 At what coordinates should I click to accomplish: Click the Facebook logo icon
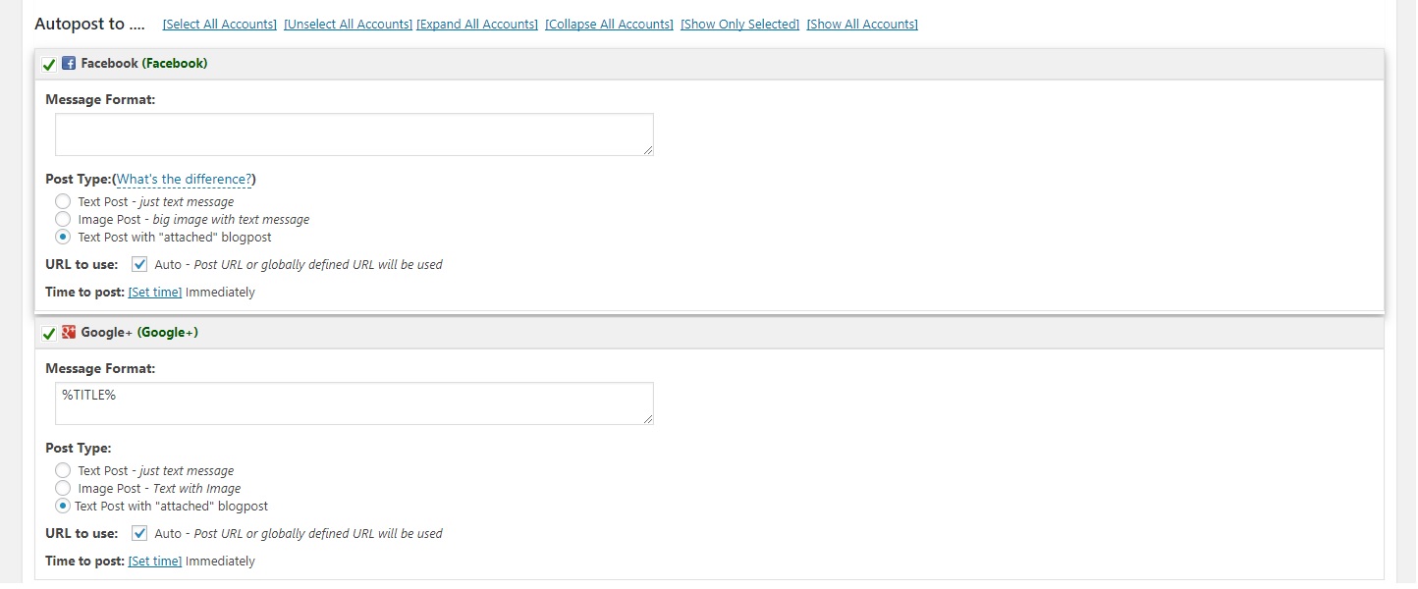point(69,64)
